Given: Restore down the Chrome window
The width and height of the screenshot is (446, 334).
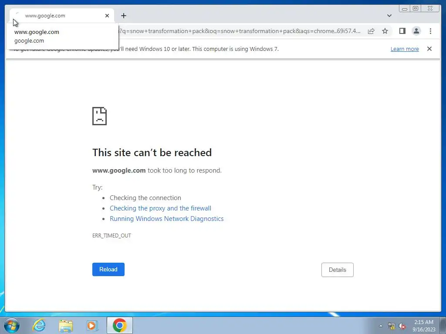Looking at the screenshot, I should [x=415, y=9].
